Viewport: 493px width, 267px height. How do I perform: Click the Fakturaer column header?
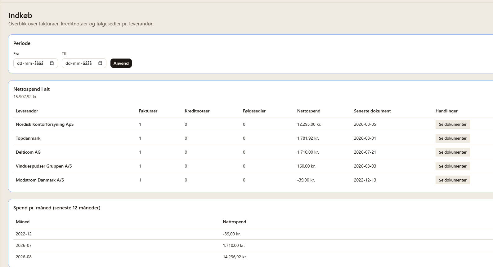tap(148, 111)
